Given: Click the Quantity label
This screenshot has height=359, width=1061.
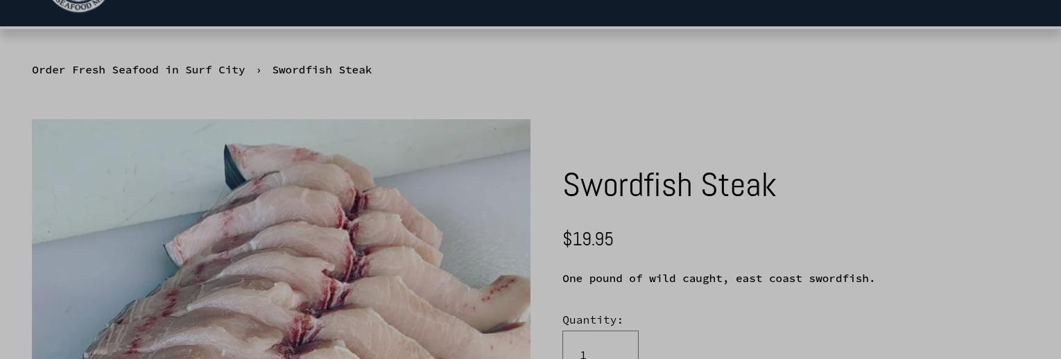Looking at the screenshot, I should (x=593, y=320).
